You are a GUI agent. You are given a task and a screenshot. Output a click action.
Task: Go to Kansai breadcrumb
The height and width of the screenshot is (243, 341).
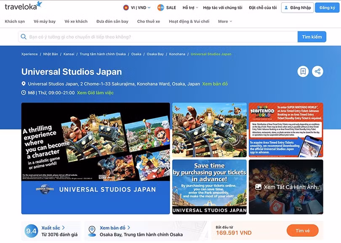click(69, 54)
